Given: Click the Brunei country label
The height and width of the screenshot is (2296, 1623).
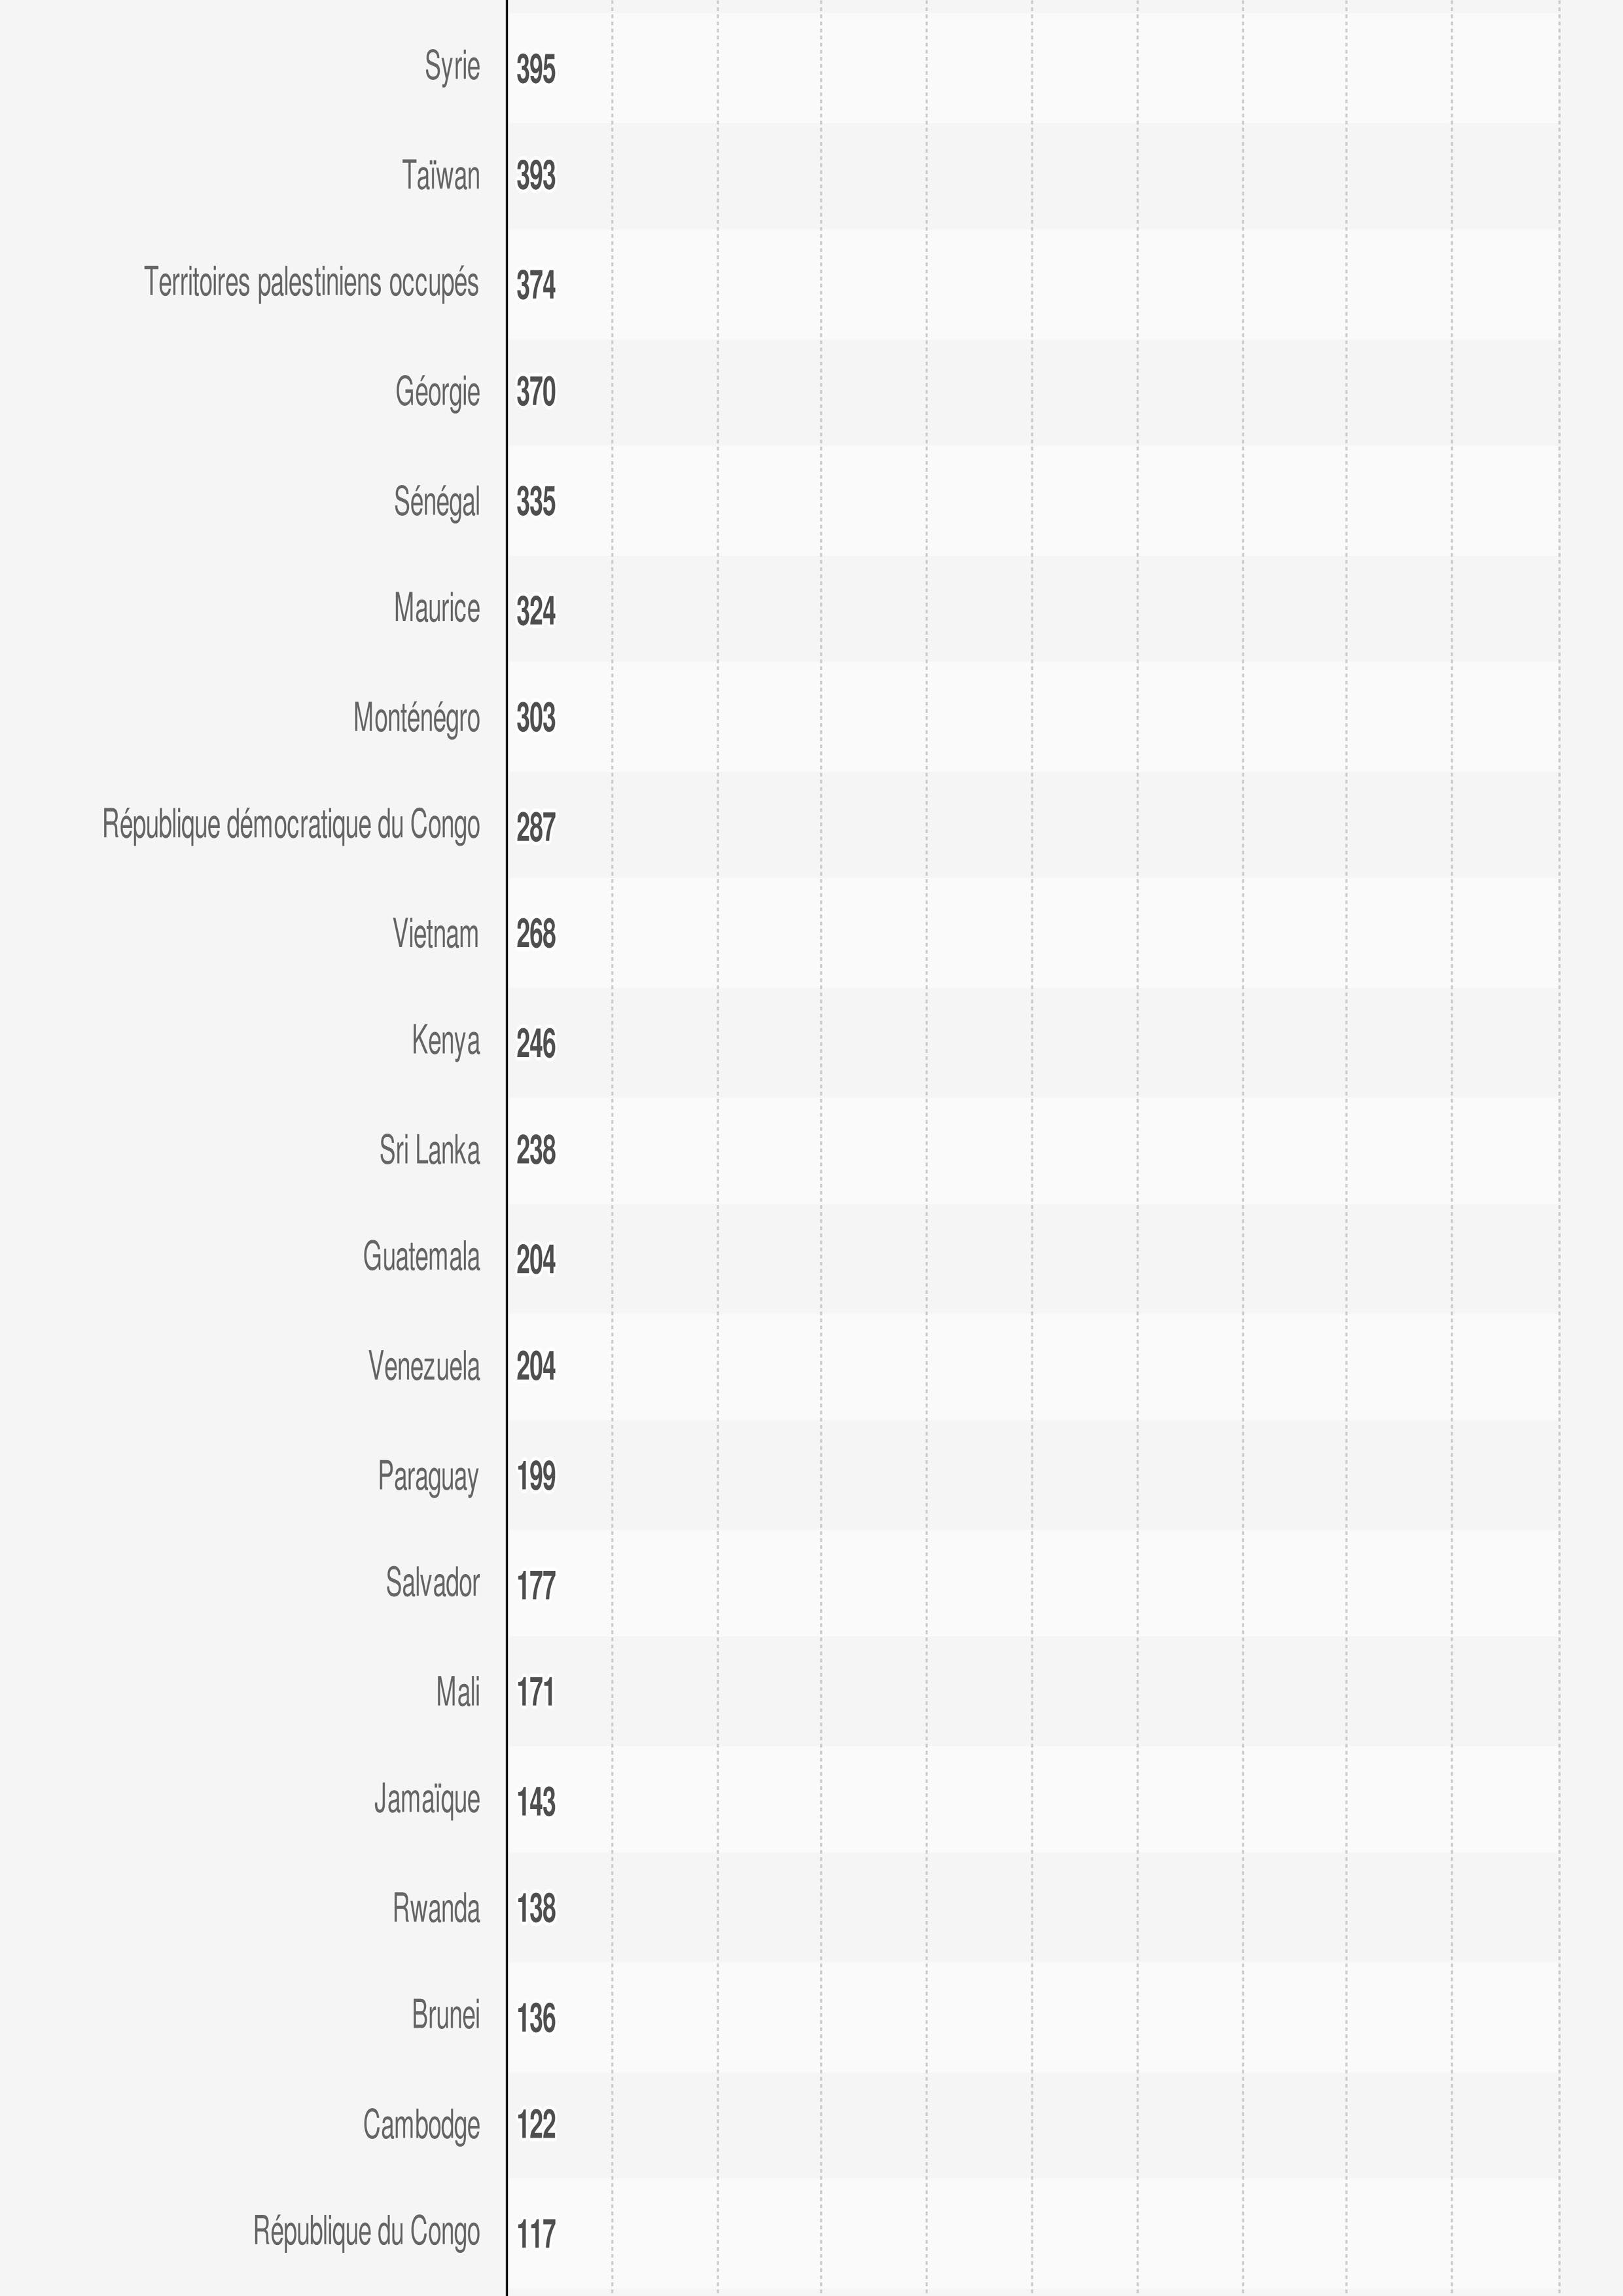Looking at the screenshot, I should click(446, 2016).
